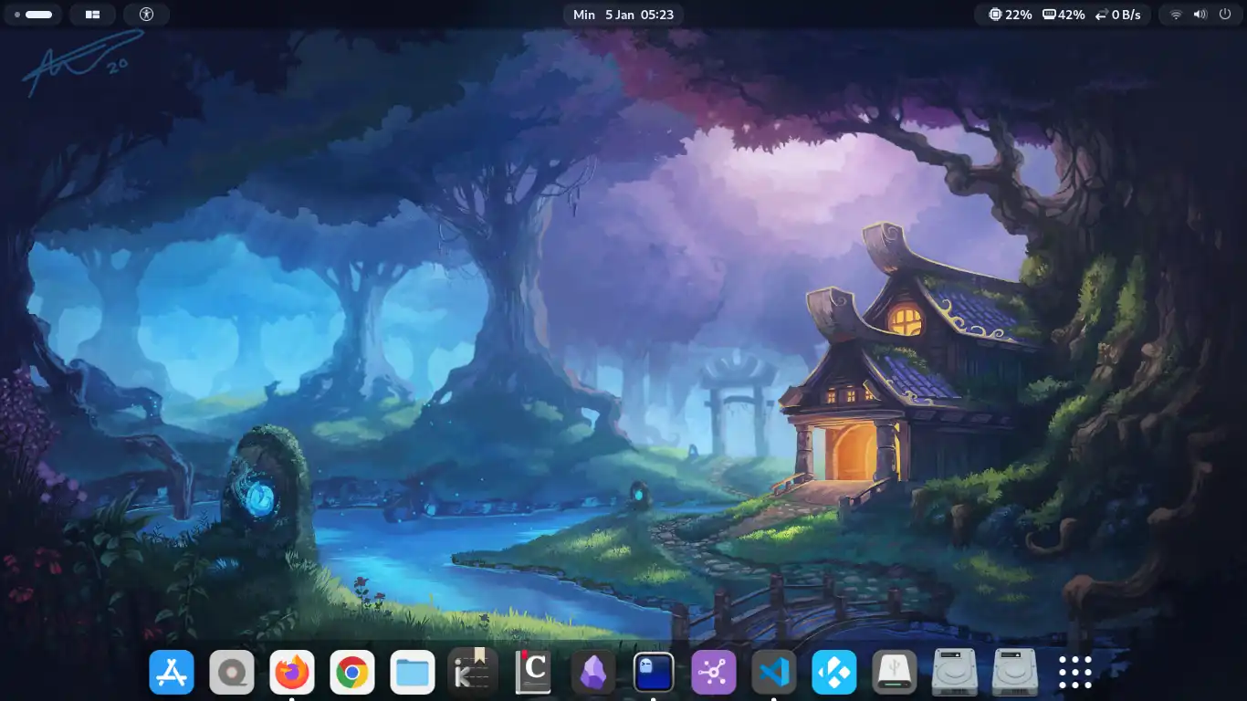Screen dimensions: 1247x701
Task: Launch the purple network graph app
Action: 714,674
